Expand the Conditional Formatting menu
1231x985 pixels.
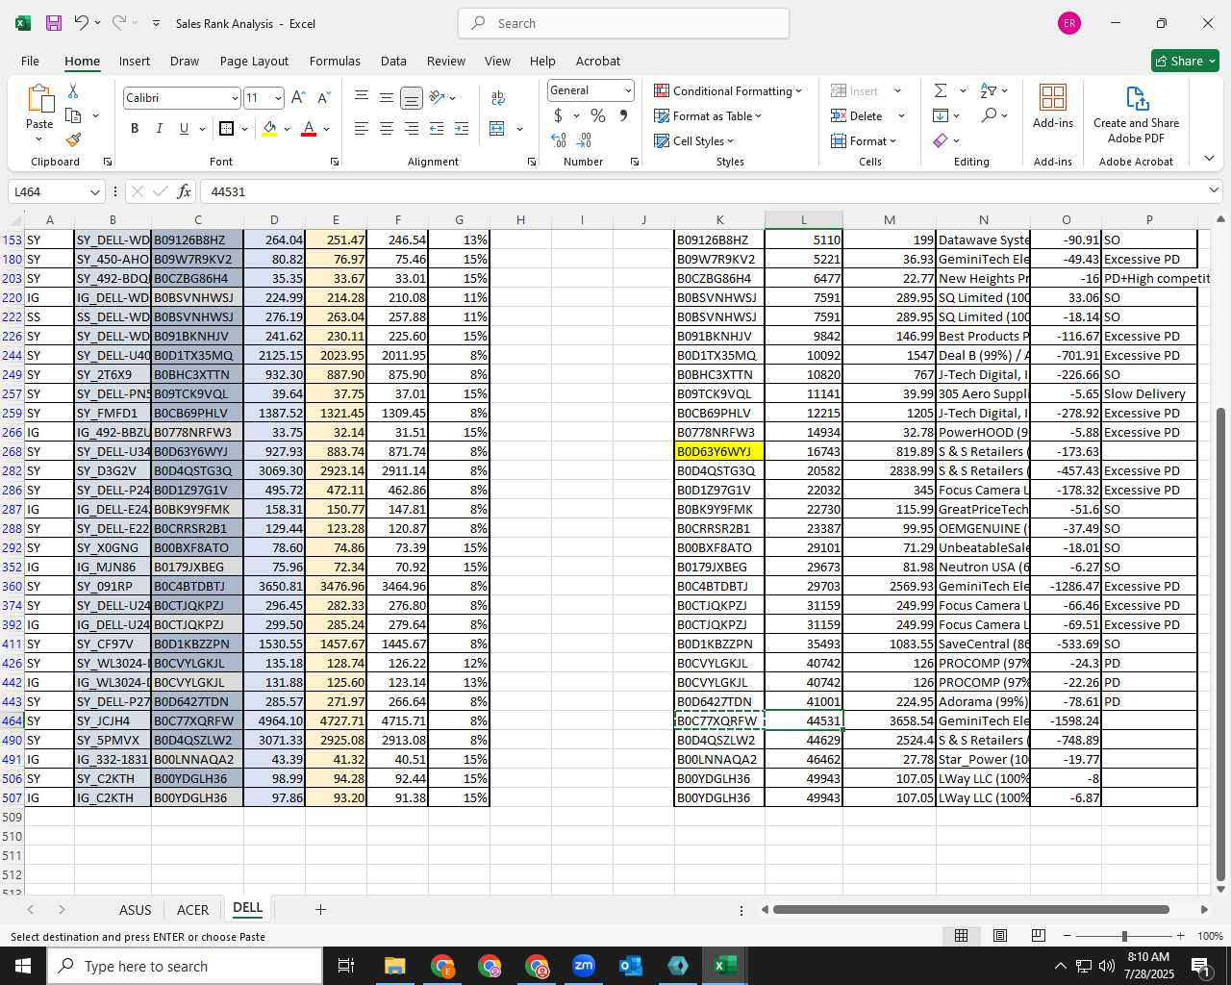[728, 90]
